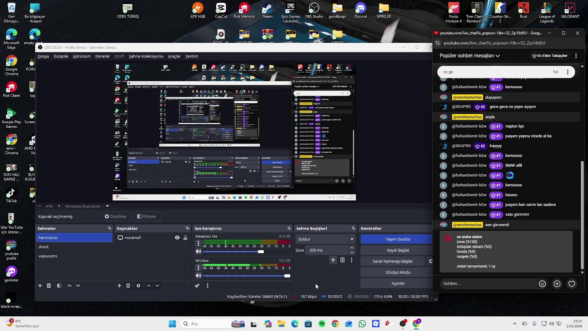Open preview scaling dropdown Pencereye Boyutlandır

coord(87,206)
